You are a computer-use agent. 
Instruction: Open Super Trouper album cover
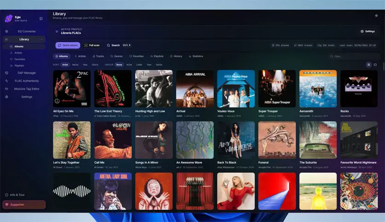point(277,89)
